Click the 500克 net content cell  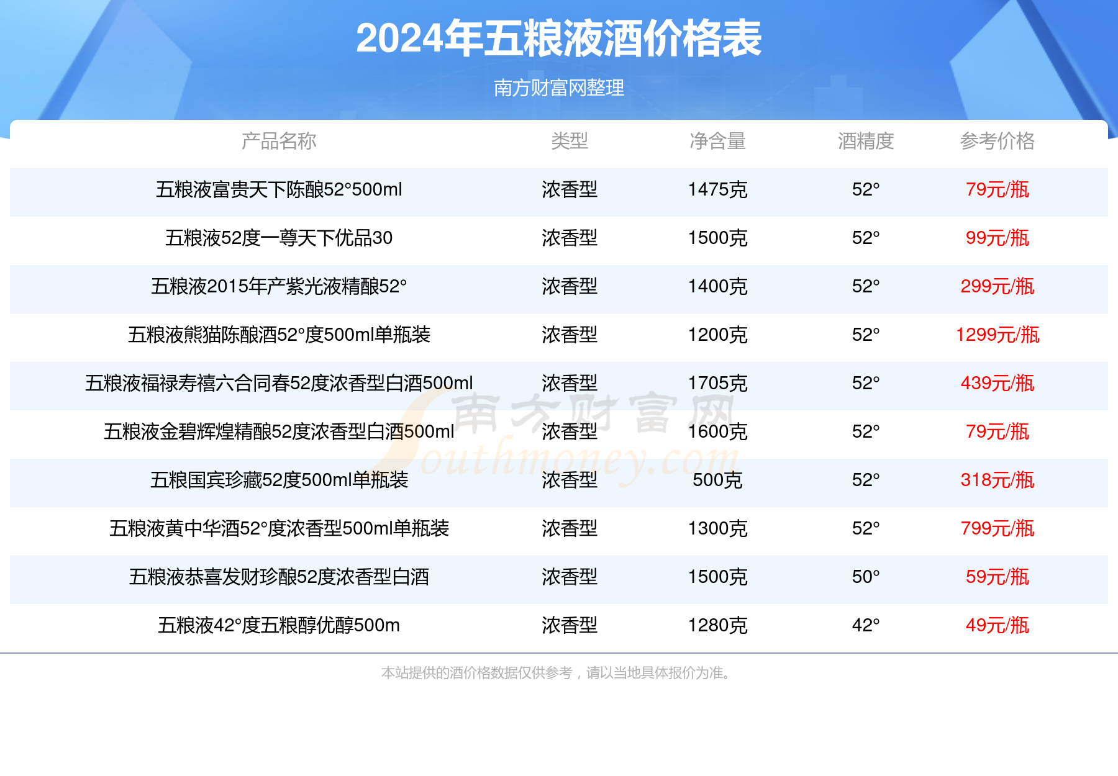pos(717,480)
